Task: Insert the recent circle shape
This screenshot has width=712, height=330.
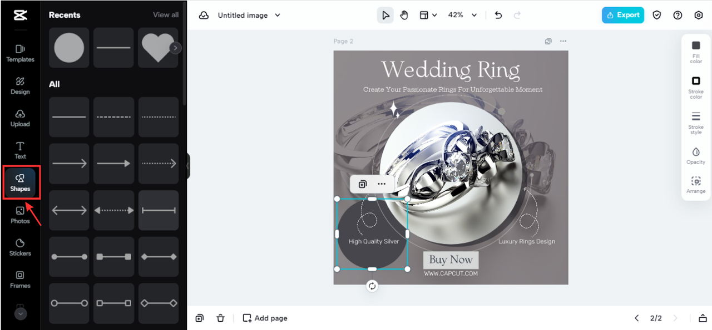Action: (x=69, y=48)
